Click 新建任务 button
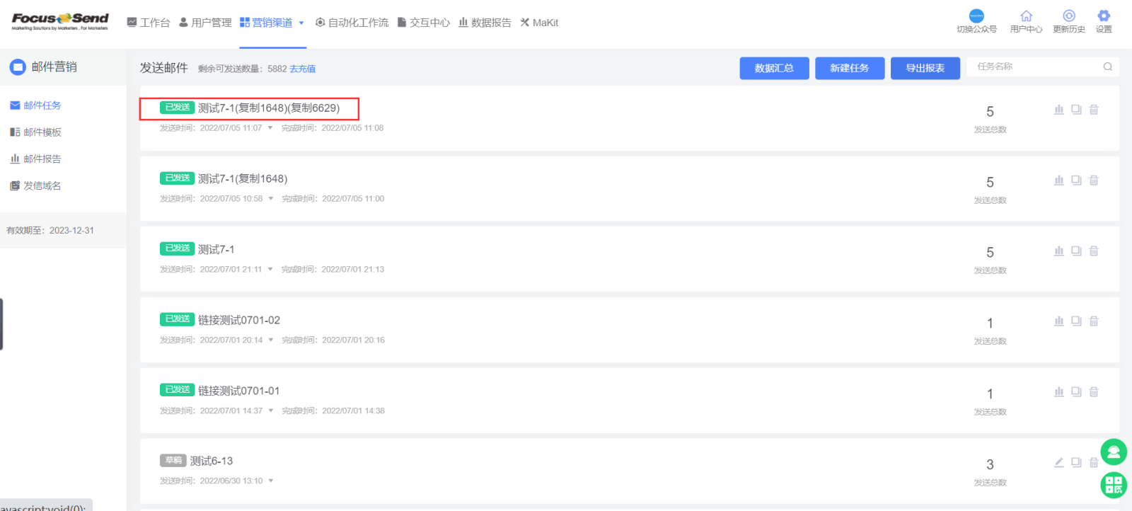1132x511 pixels. pos(850,68)
